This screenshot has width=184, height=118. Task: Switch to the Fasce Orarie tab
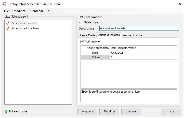tap(87, 35)
